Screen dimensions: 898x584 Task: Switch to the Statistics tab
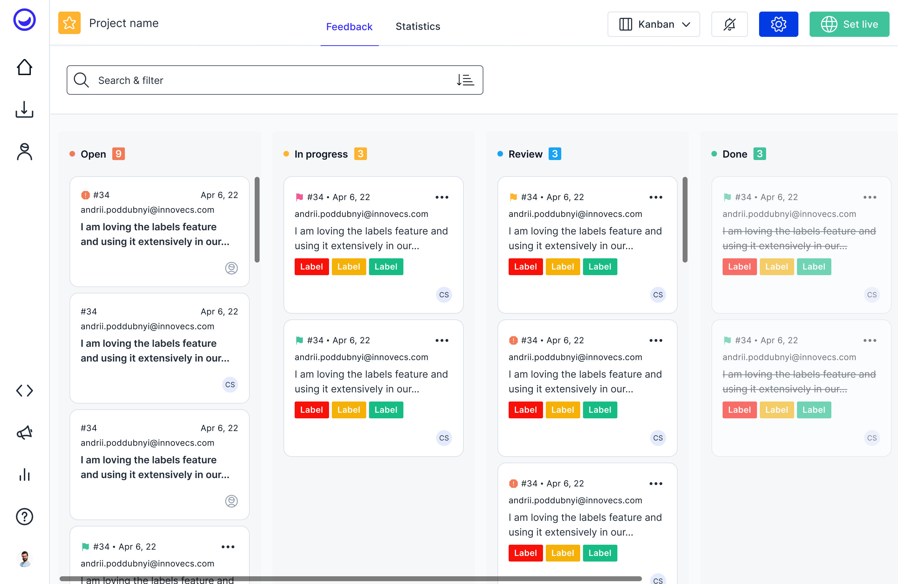[x=418, y=26]
